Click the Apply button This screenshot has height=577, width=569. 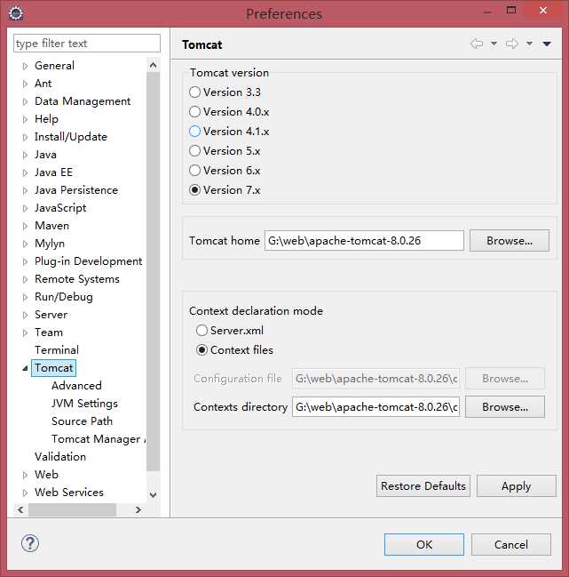516,486
